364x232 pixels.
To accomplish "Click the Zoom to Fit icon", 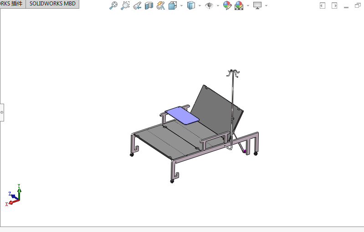I will 113,5.
